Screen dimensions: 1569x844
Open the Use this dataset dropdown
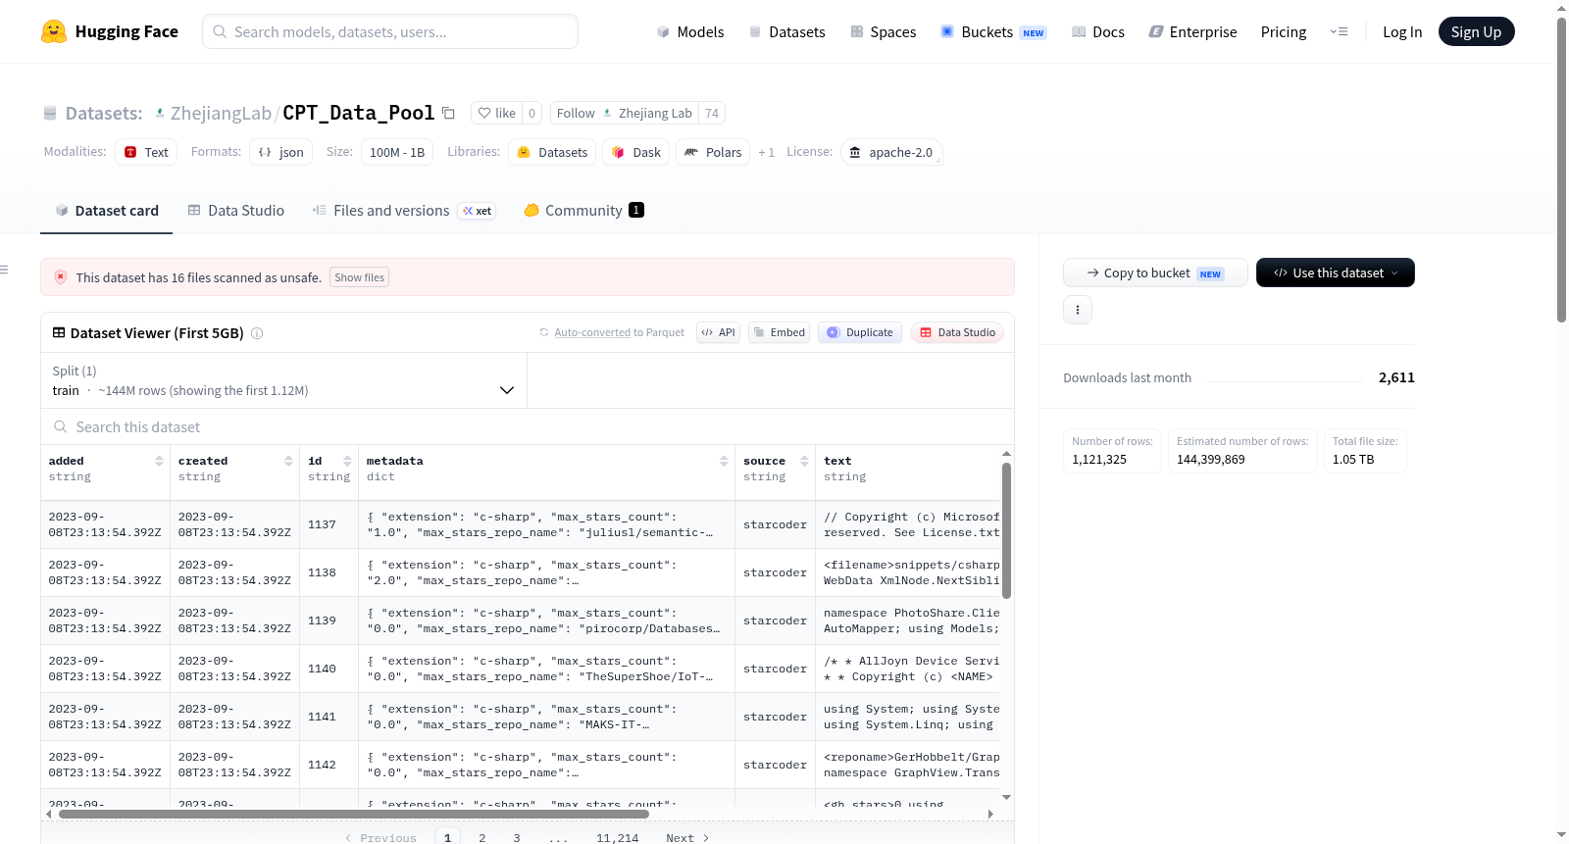[x=1336, y=273]
